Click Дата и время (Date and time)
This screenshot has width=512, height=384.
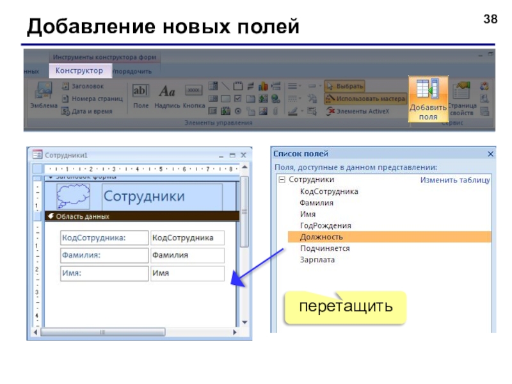pos(87,111)
